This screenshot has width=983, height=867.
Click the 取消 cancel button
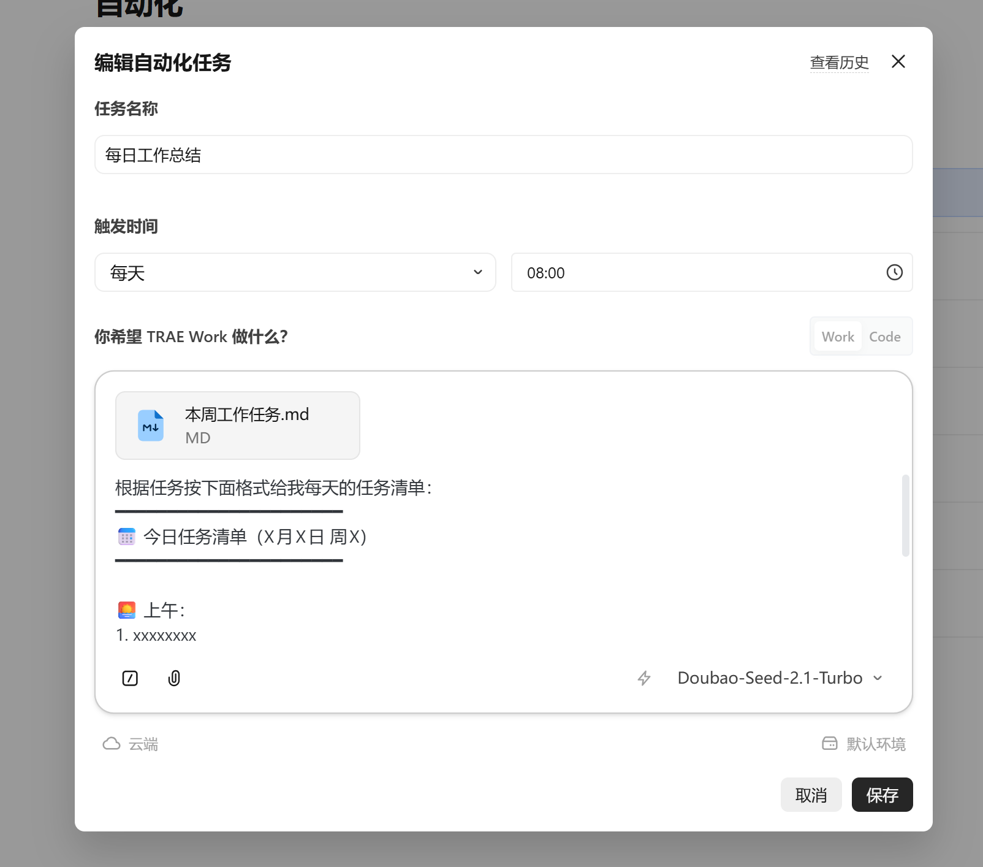(811, 795)
